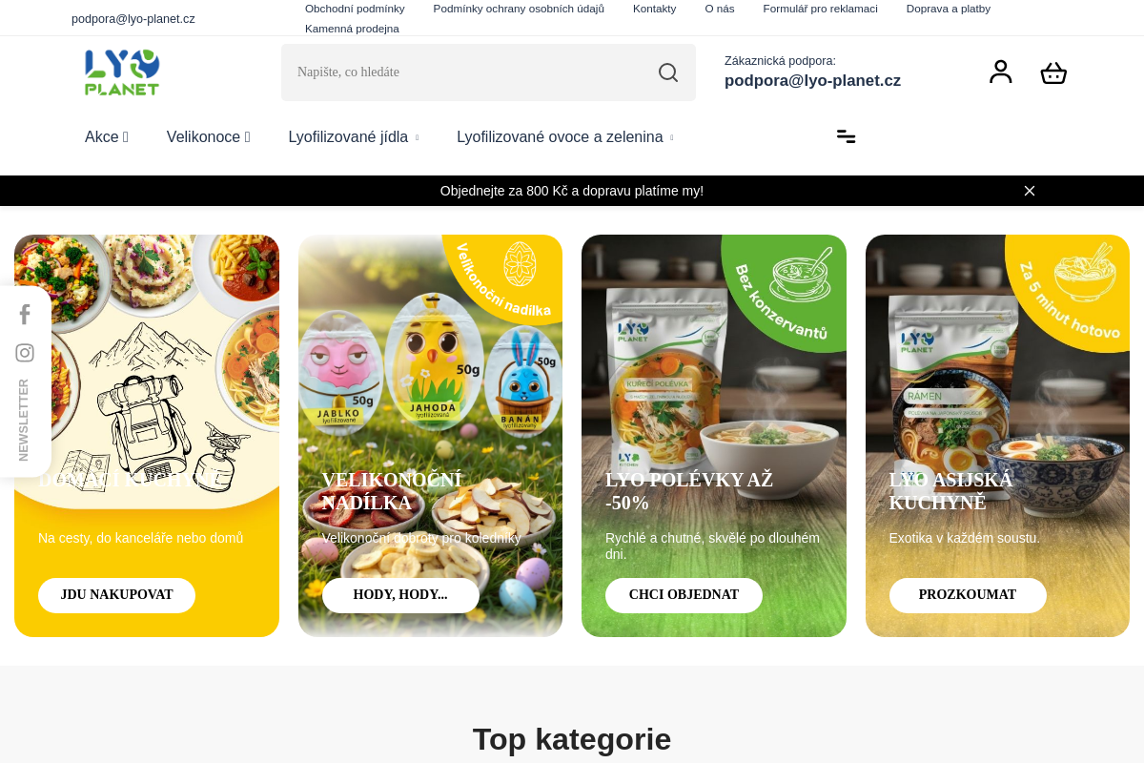The image size is (1144, 763).
Task: Open the hamburger more-categories menu icon
Action: point(846,136)
